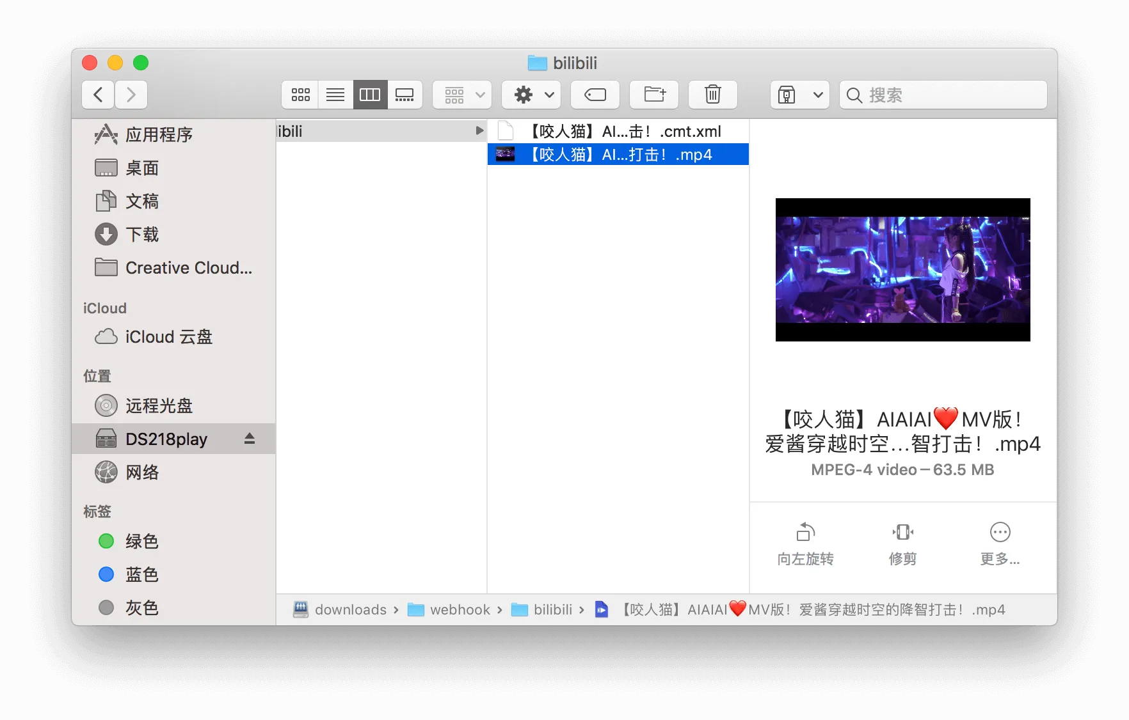Select the 修剪 trim action in preview pane

click(x=902, y=542)
